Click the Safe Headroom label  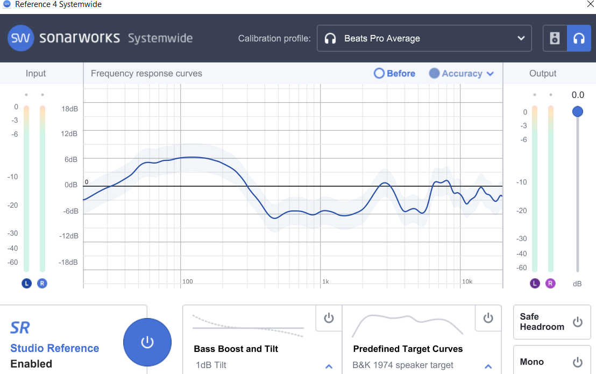[542, 322]
